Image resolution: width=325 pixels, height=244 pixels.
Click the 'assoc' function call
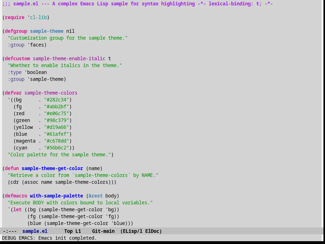(31, 182)
